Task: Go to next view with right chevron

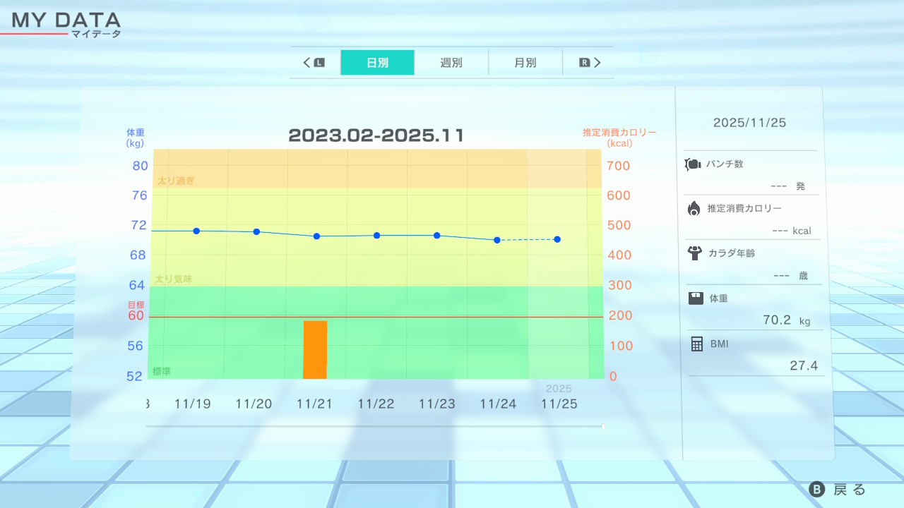Action: point(597,63)
